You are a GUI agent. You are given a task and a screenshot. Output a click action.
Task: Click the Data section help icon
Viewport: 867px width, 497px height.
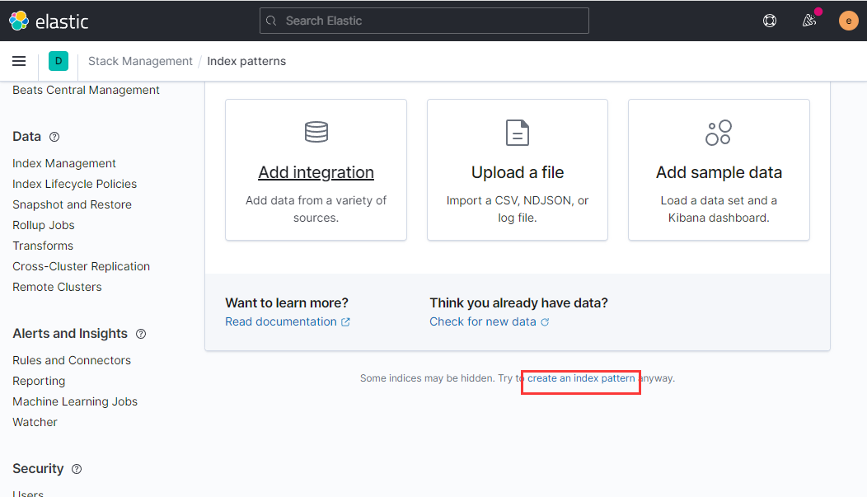pyautogui.click(x=54, y=137)
